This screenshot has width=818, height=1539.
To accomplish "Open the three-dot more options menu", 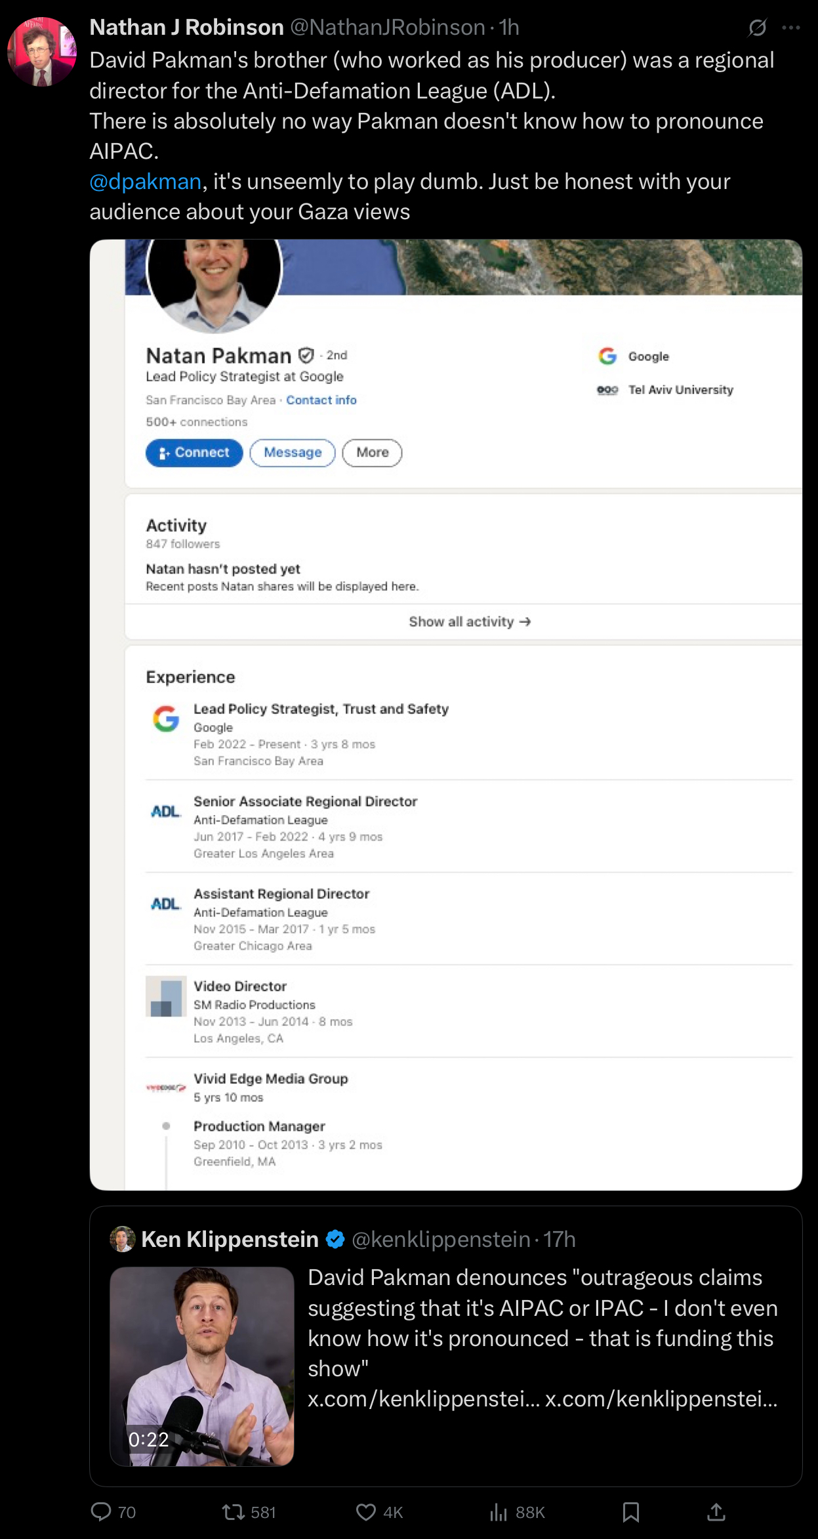I will pos(791,28).
